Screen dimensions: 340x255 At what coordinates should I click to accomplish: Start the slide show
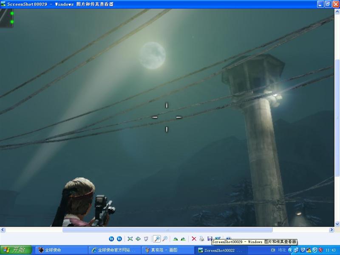(146, 239)
